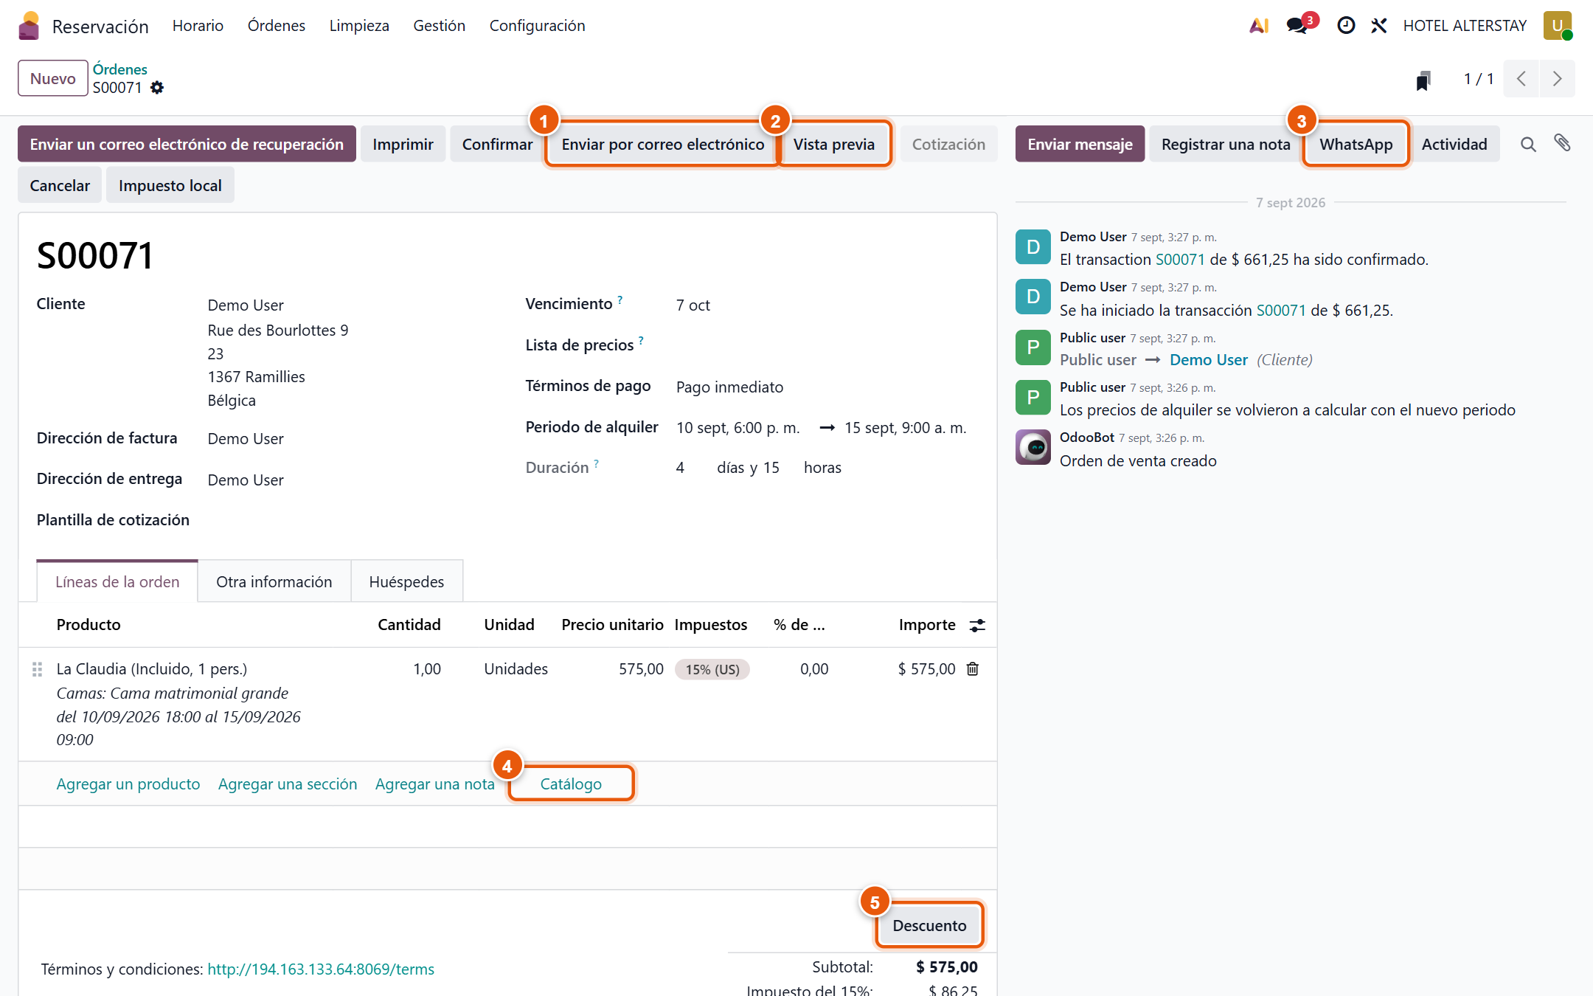Image resolution: width=1593 pixels, height=996 pixels.
Task: Click Enviar por correo electrónico
Action: (662, 144)
